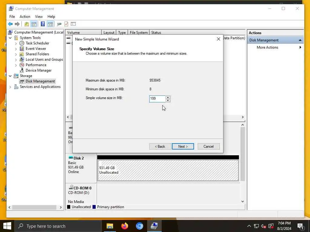The image size is (310, 232).
Task: Click the Back arrow toolbar icon
Action: pyautogui.click(x=10, y=24)
